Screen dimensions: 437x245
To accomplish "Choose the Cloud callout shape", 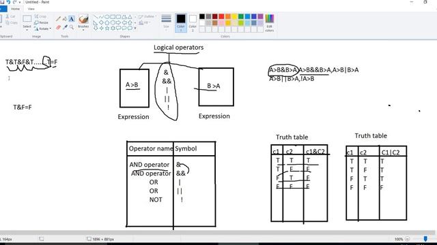I will [130, 28].
